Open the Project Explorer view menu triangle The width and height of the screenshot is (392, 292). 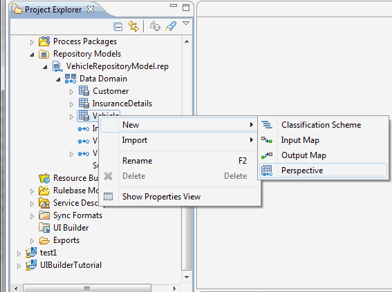click(186, 23)
